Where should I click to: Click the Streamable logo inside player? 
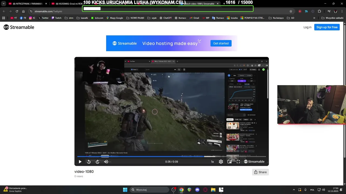254,162
